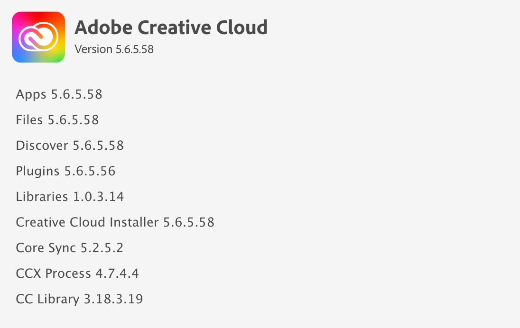Click the "CCX Process" component label
Image resolution: width=520 pixels, height=328 pixels.
(53, 273)
